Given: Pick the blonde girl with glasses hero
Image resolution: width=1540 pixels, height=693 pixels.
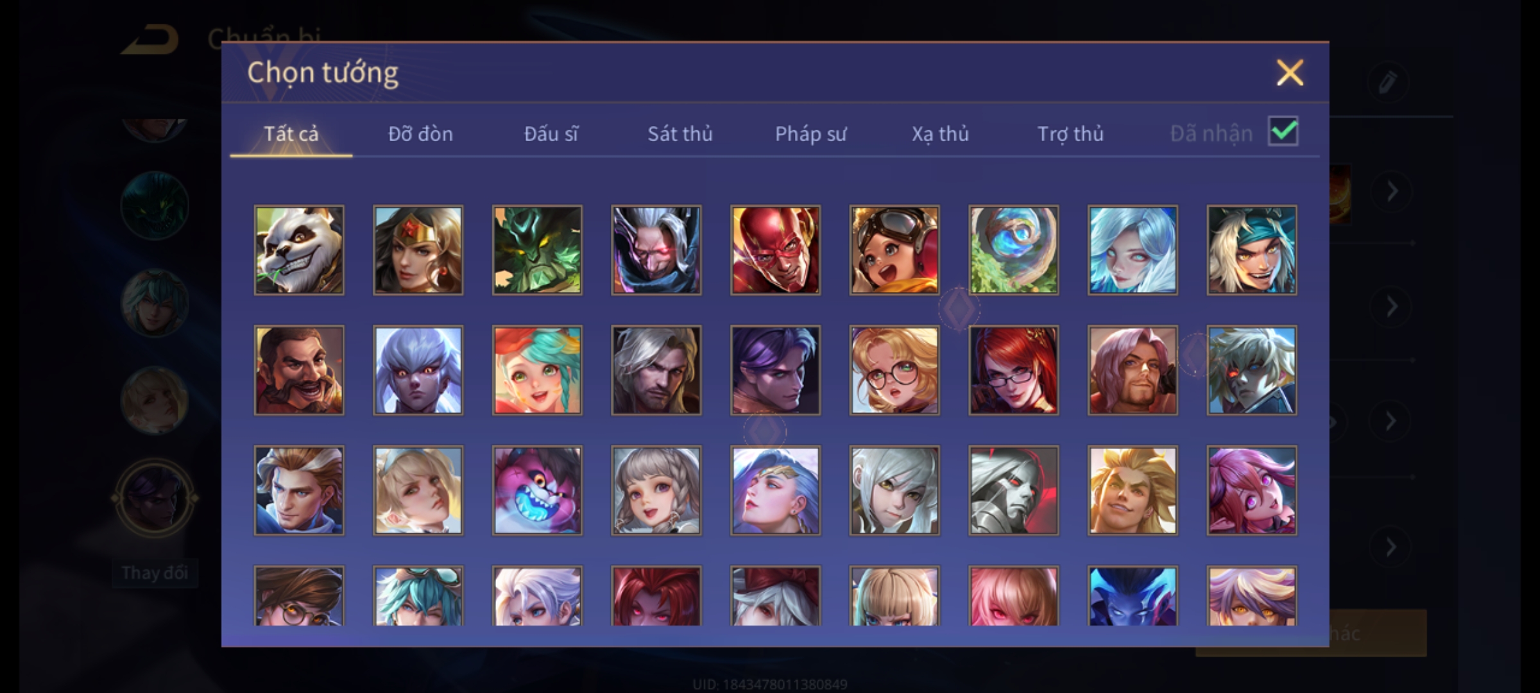Looking at the screenshot, I should point(894,370).
